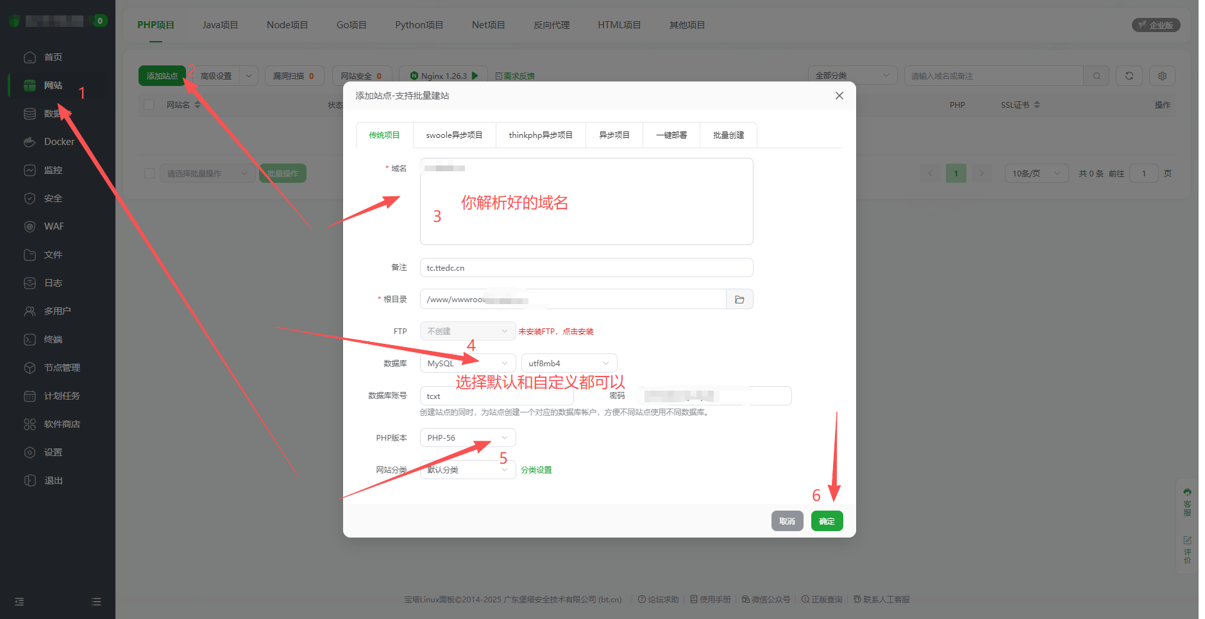Check the batch operation checkbox near 批量操作
Screen dimensions: 1205x619
pos(148,173)
